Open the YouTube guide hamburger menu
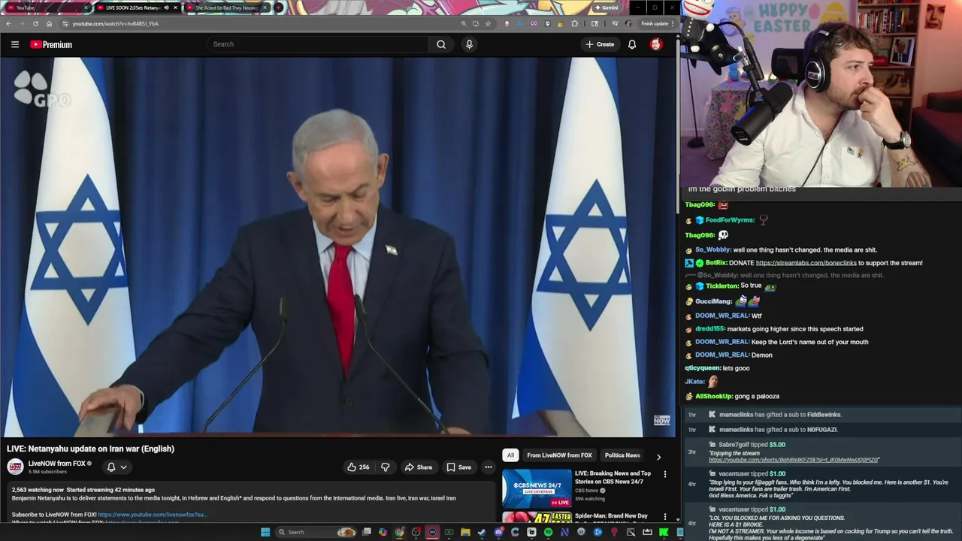 [x=15, y=44]
